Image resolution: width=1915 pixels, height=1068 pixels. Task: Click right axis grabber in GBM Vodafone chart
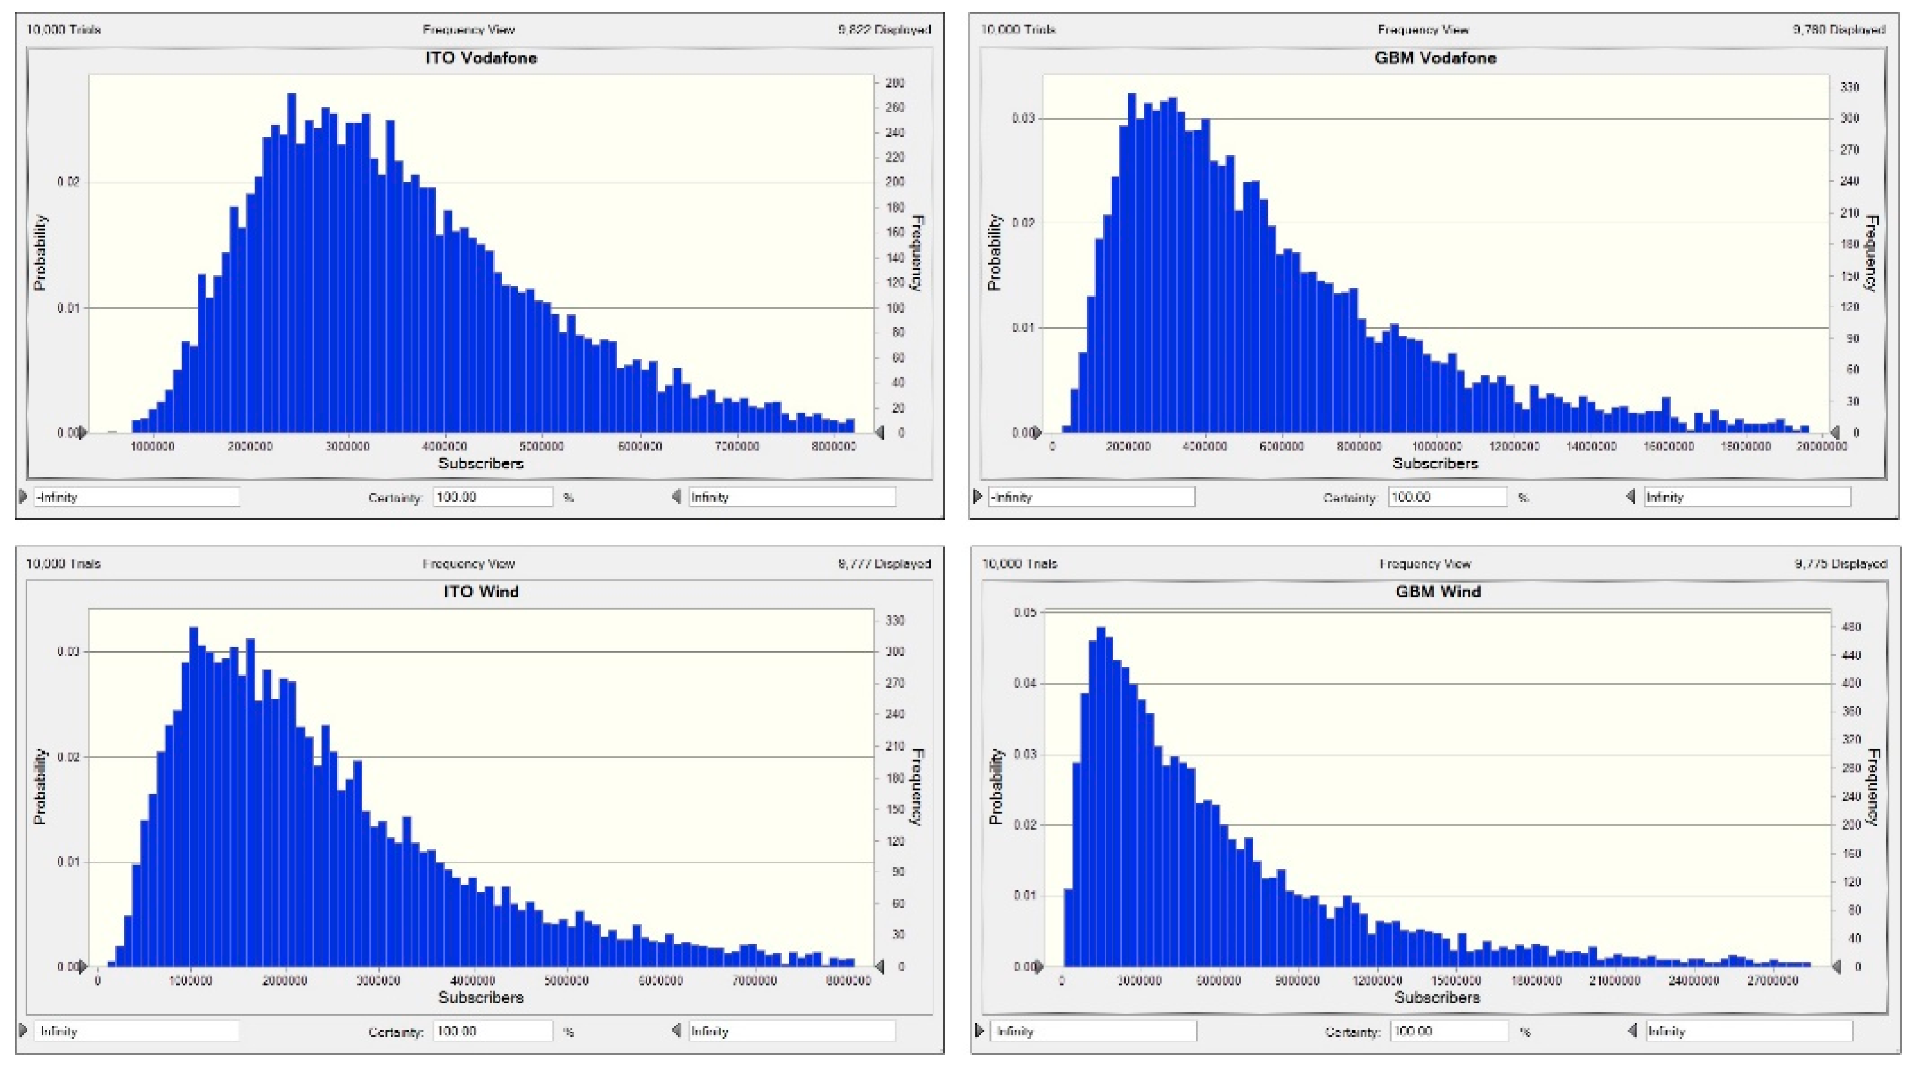[1834, 432]
